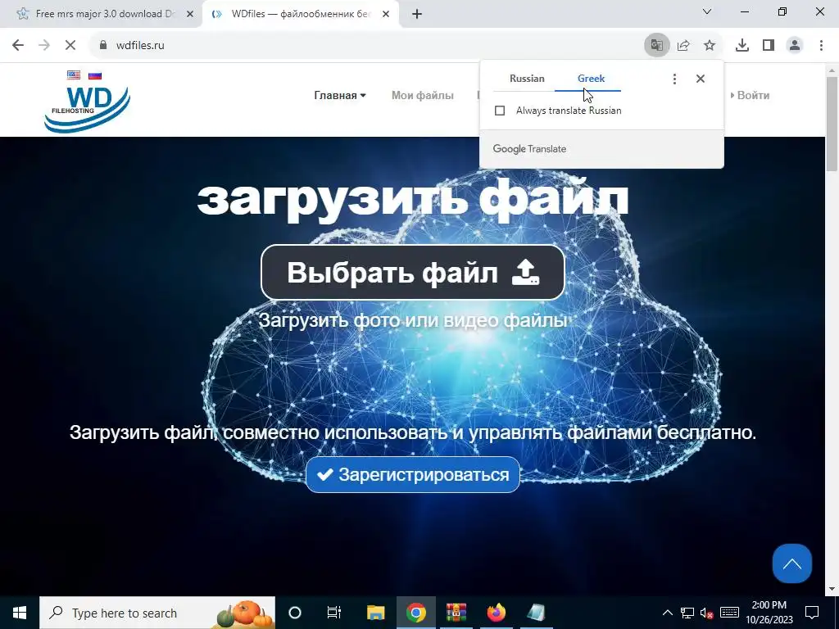Expand the Главная dropdown menu

tap(340, 96)
